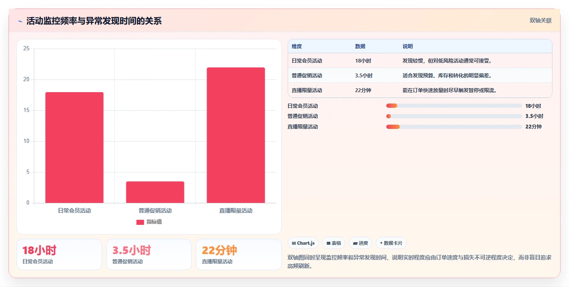569x287 pixels.
Task: Click the 进度 tag
Action: [x=360, y=243]
